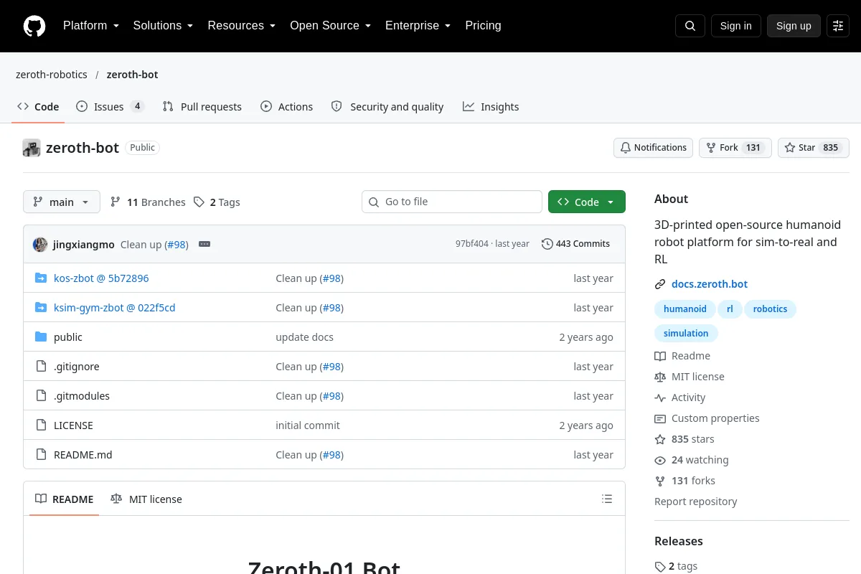This screenshot has width=861, height=574.
Task: Open the 'update docs' commit message
Action: (304, 337)
